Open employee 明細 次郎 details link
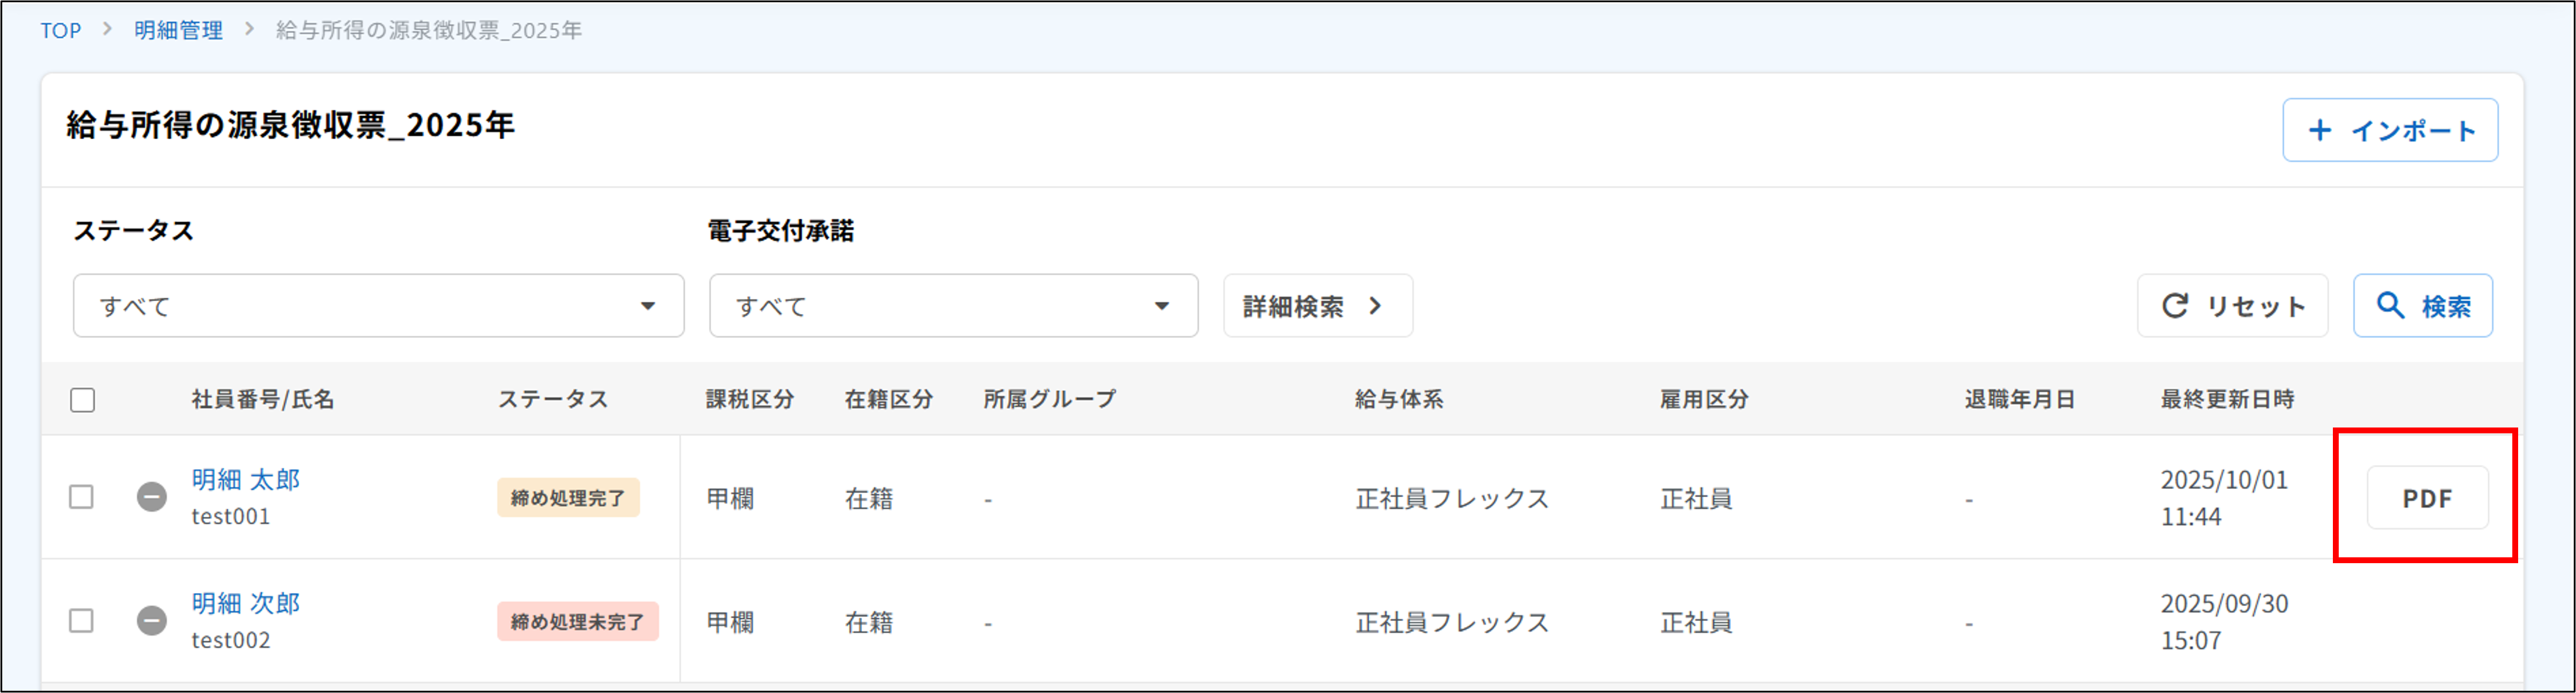This screenshot has width=2576, height=693. 246,603
